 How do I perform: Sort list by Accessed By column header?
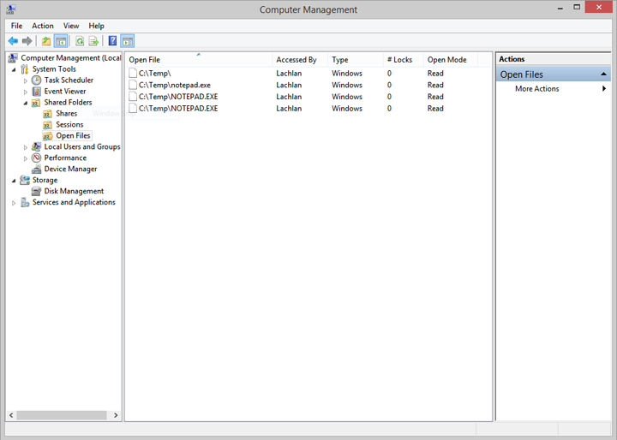[297, 60]
